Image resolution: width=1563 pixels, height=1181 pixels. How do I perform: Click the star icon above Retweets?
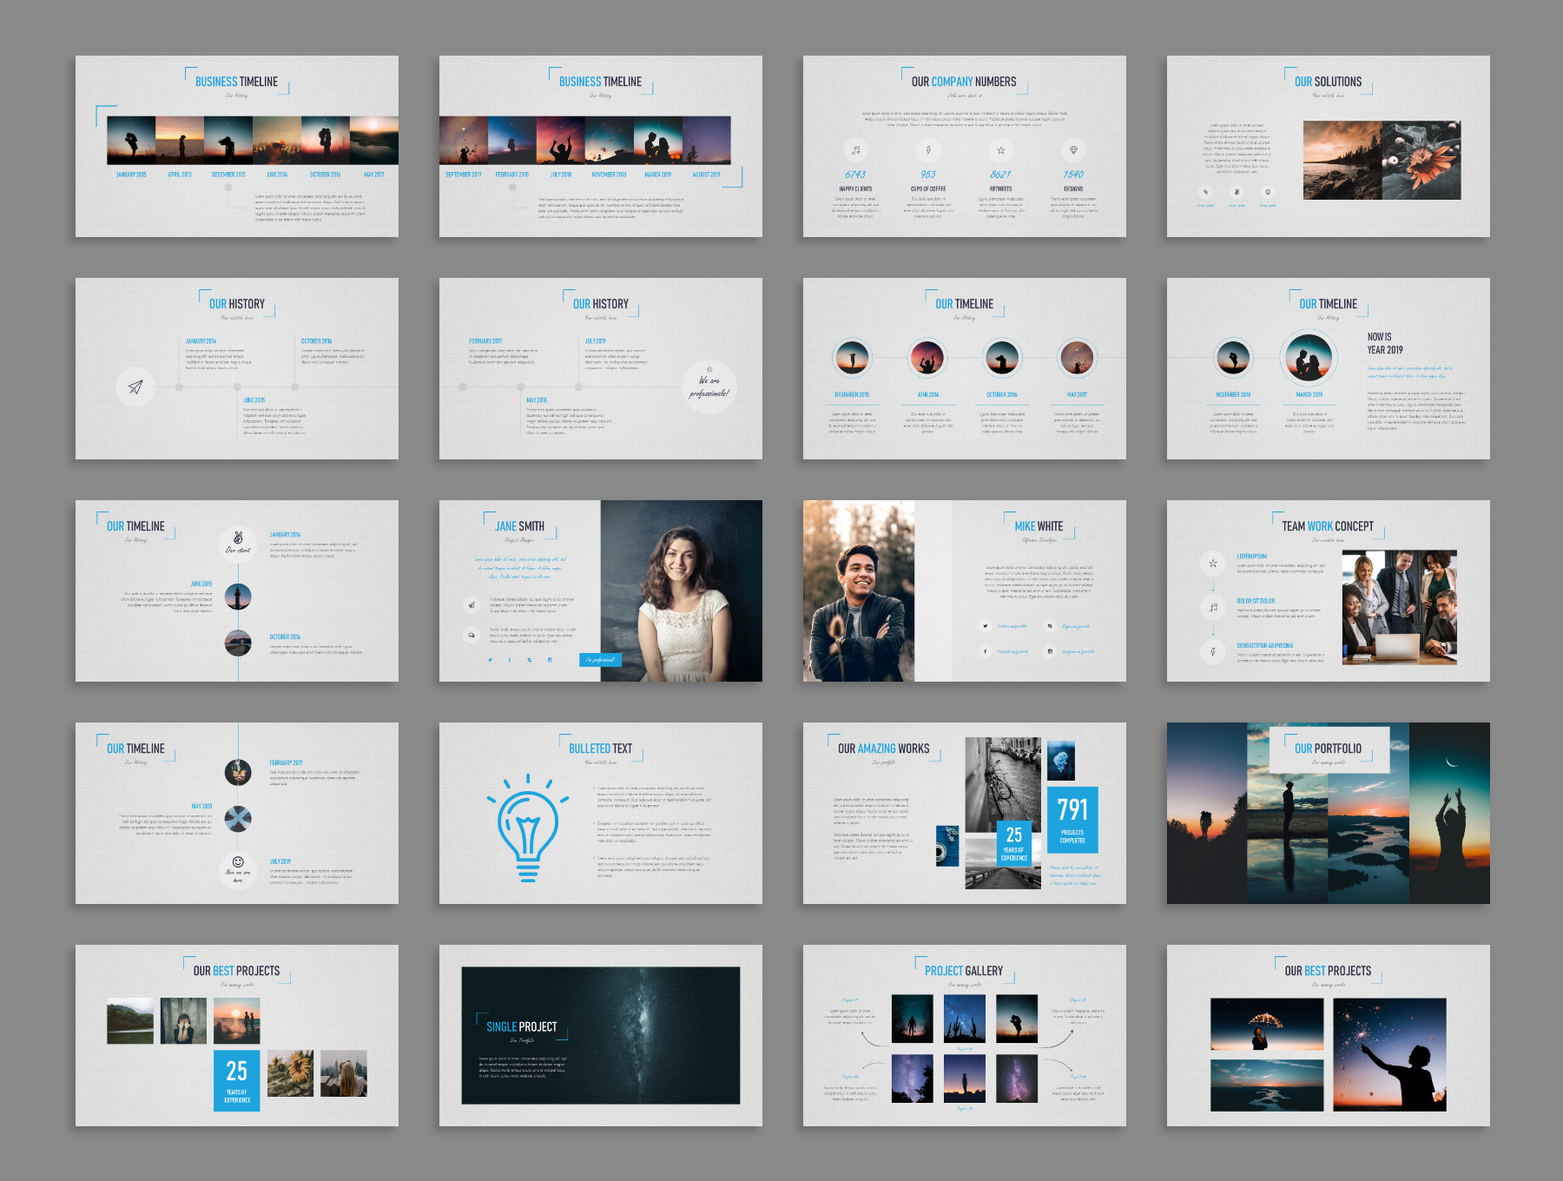point(1000,150)
